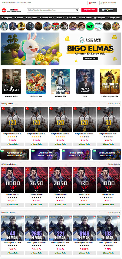The image size is (122, 259).
Task: Open the Pubg Mobile navigation item
Action: [31, 18]
